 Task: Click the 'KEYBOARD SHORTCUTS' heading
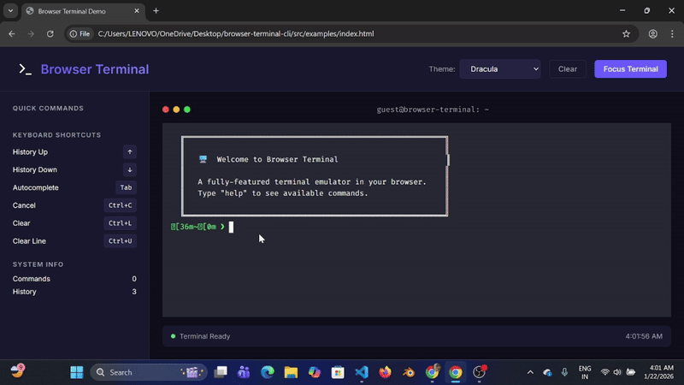(x=56, y=135)
